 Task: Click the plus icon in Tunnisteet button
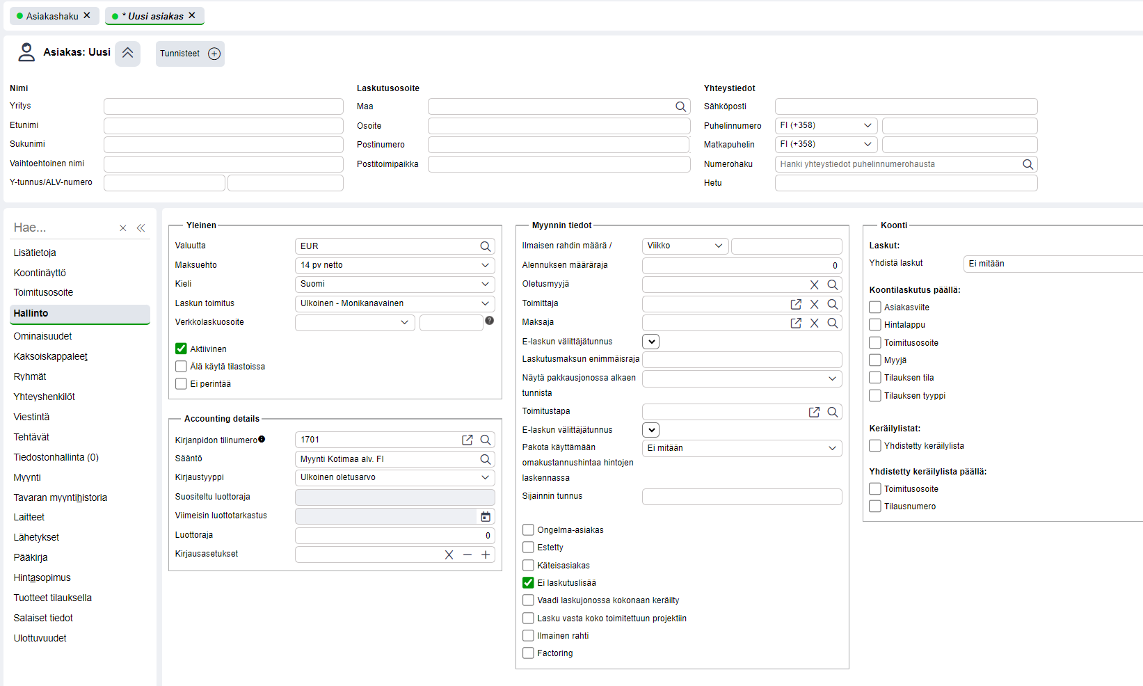[x=214, y=54]
